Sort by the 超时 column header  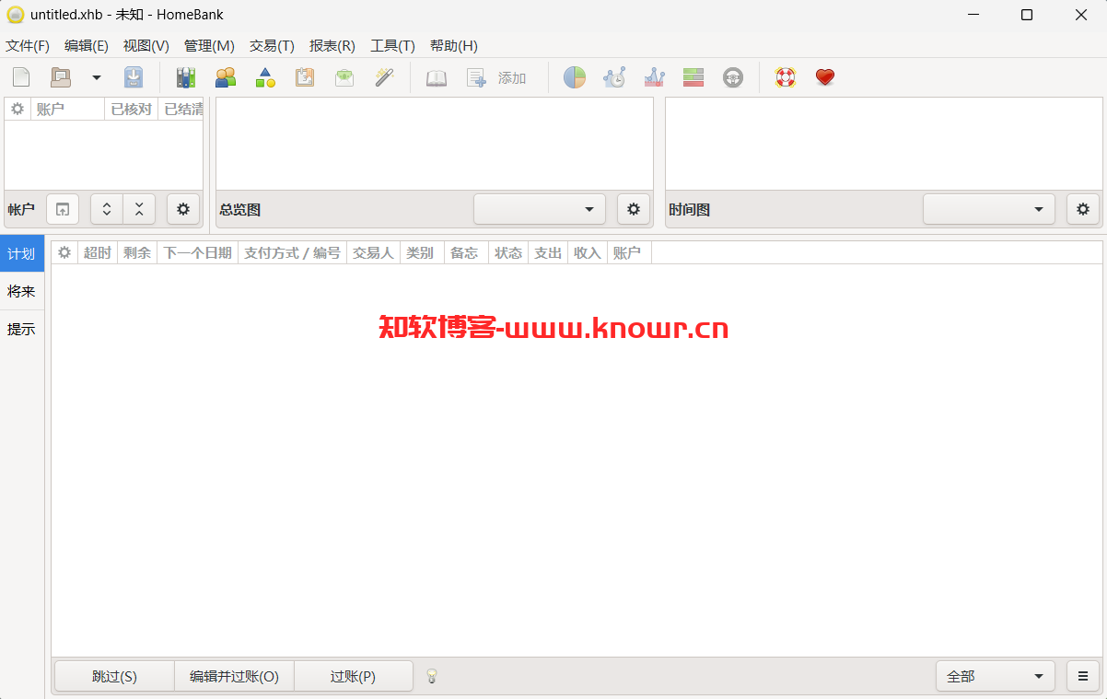click(98, 252)
